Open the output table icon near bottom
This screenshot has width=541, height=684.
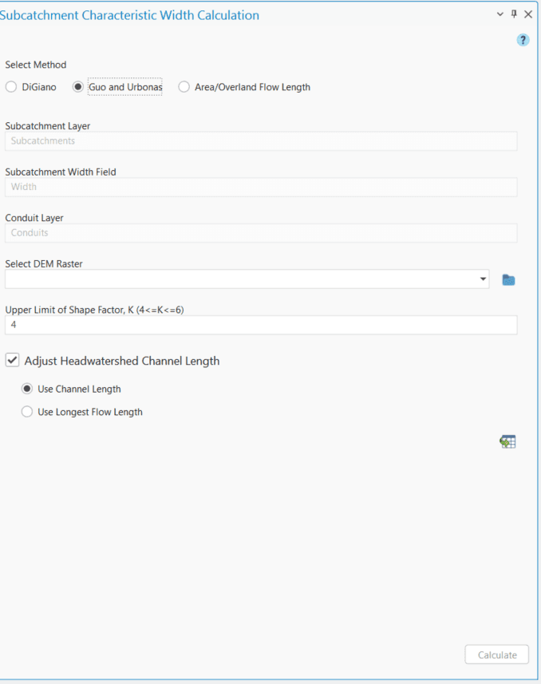(507, 441)
